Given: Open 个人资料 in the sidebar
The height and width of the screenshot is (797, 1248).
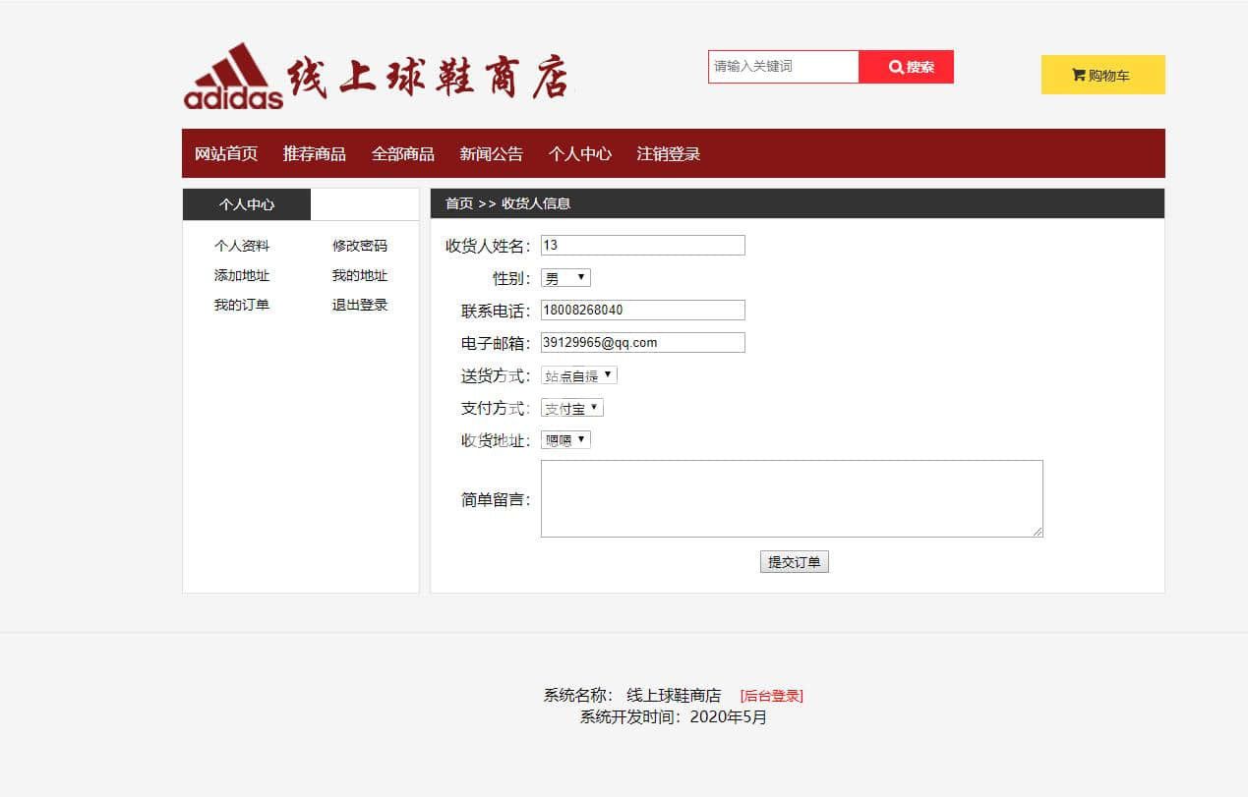Looking at the screenshot, I should point(242,246).
